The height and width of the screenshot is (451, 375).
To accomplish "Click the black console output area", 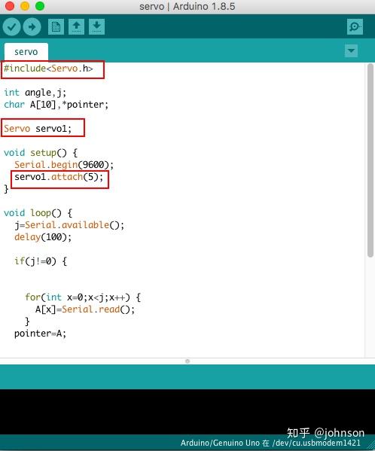I will coord(187,411).
